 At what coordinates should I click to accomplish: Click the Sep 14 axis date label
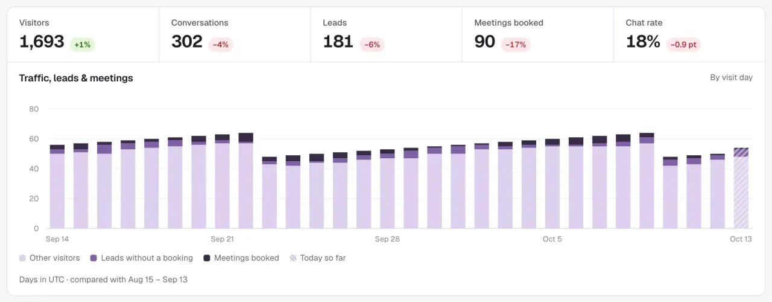point(57,239)
